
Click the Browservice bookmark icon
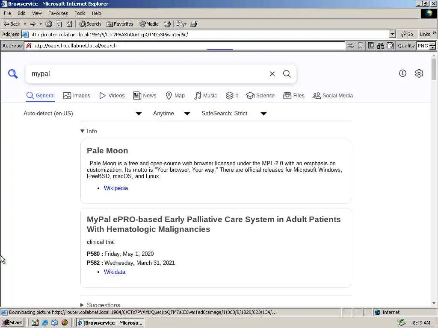[x=360, y=46]
